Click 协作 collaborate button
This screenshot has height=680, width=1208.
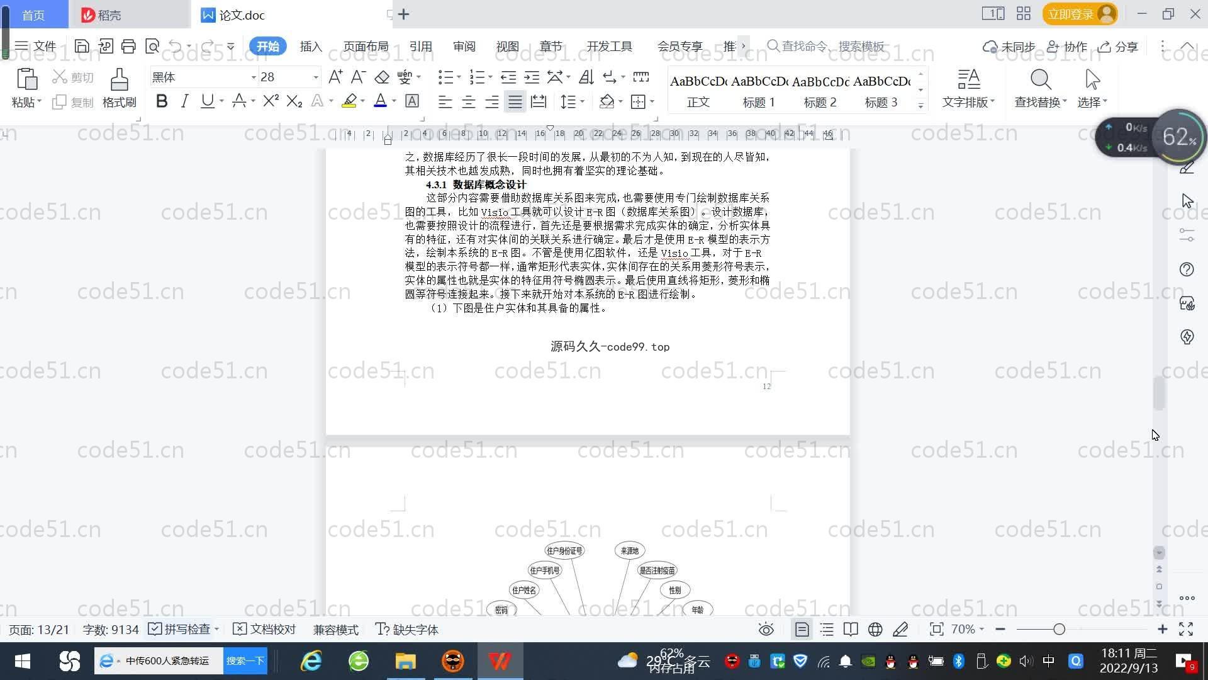pyautogui.click(x=1067, y=46)
